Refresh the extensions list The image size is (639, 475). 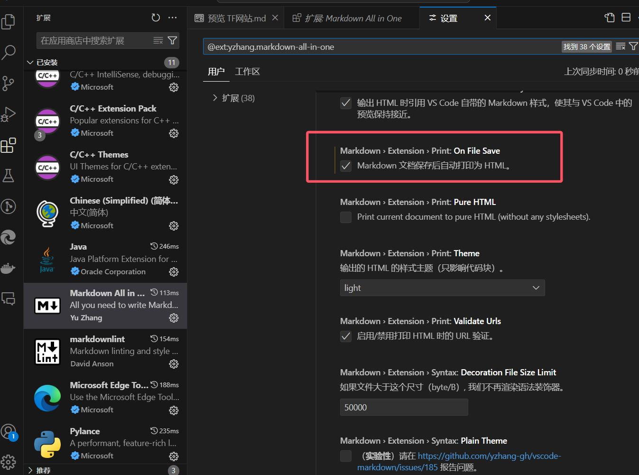(156, 18)
